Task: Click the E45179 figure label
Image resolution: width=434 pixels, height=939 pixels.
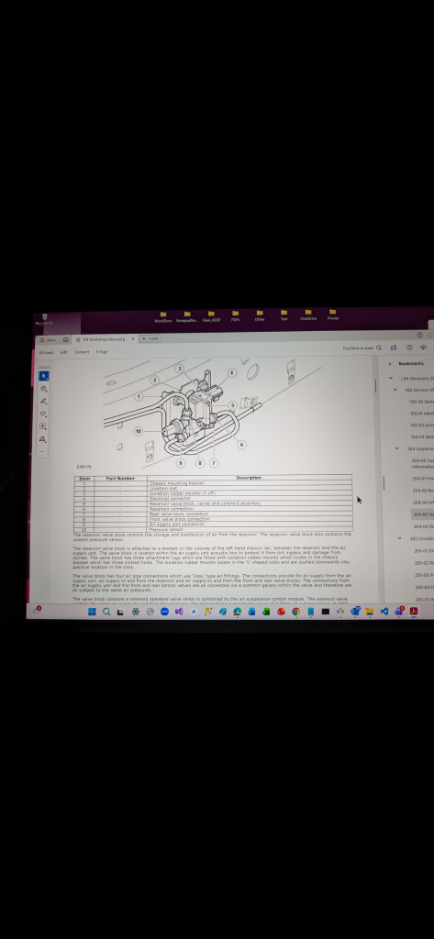Action: [83, 467]
